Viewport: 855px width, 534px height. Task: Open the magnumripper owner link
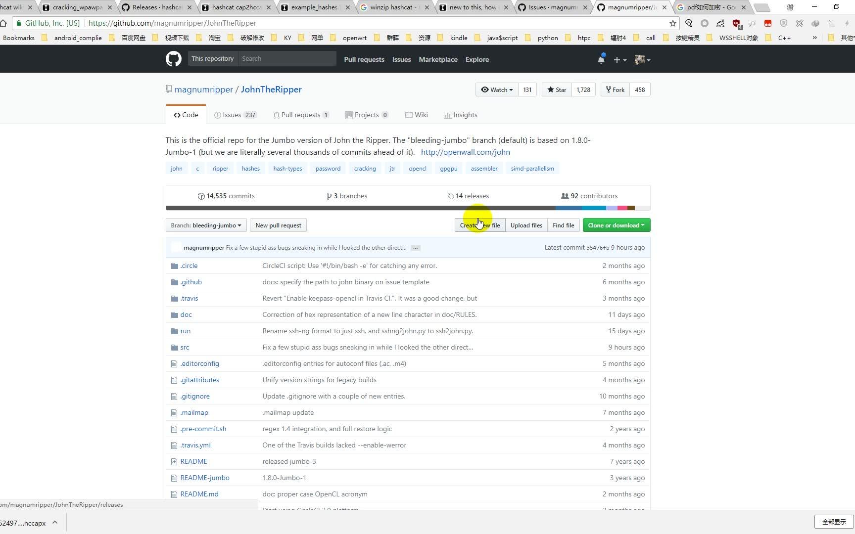[x=203, y=89]
